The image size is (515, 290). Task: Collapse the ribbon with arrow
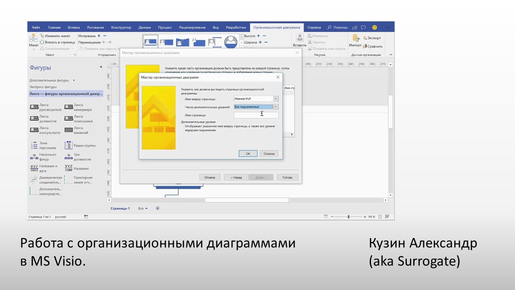[391, 55]
